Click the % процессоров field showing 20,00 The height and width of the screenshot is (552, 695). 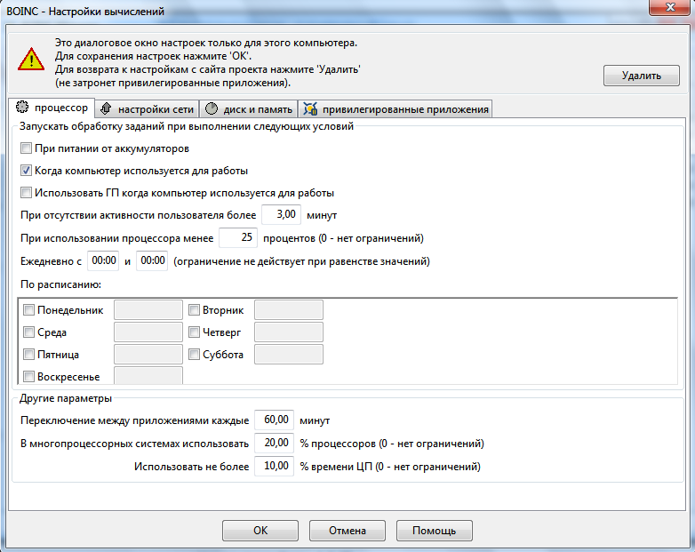point(275,443)
